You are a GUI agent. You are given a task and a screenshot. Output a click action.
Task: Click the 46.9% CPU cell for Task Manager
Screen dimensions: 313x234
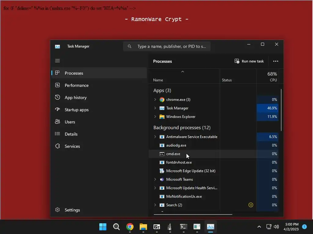coord(267,108)
